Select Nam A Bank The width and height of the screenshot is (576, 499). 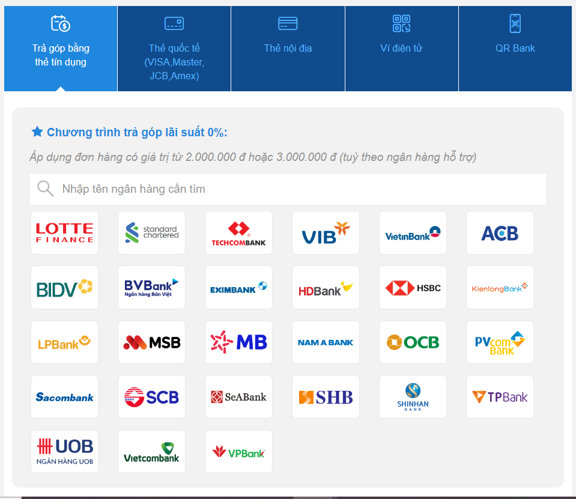click(x=326, y=342)
